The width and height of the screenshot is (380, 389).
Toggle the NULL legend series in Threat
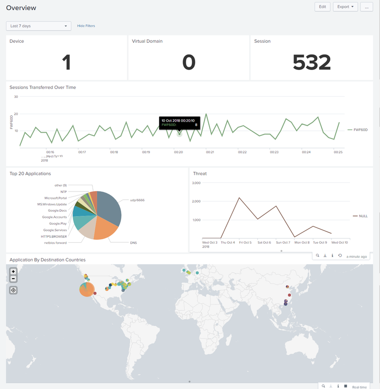[361, 216]
